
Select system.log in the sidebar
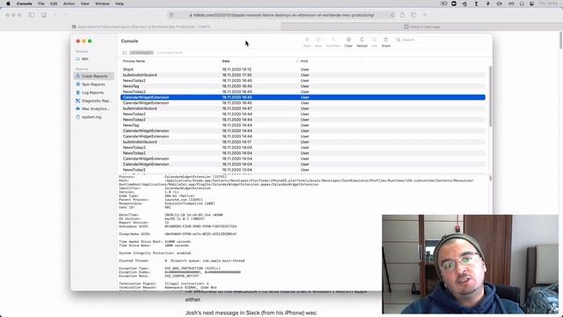coord(94,117)
